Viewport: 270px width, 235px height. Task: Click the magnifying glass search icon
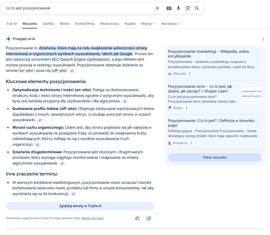coord(197,8)
